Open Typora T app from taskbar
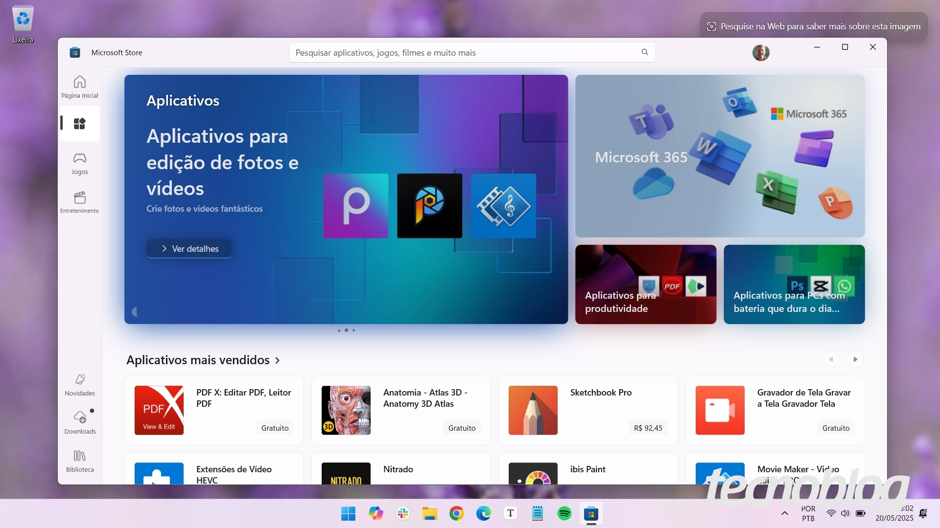The height and width of the screenshot is (528, 940). [511, 513]
